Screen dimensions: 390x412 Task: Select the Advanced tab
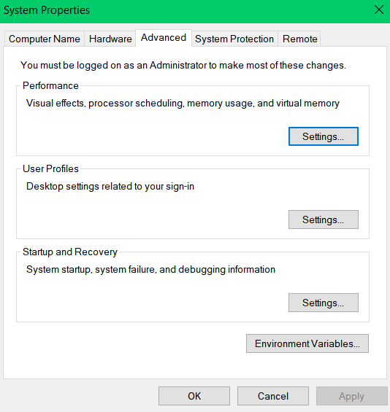tap(164, 38)
